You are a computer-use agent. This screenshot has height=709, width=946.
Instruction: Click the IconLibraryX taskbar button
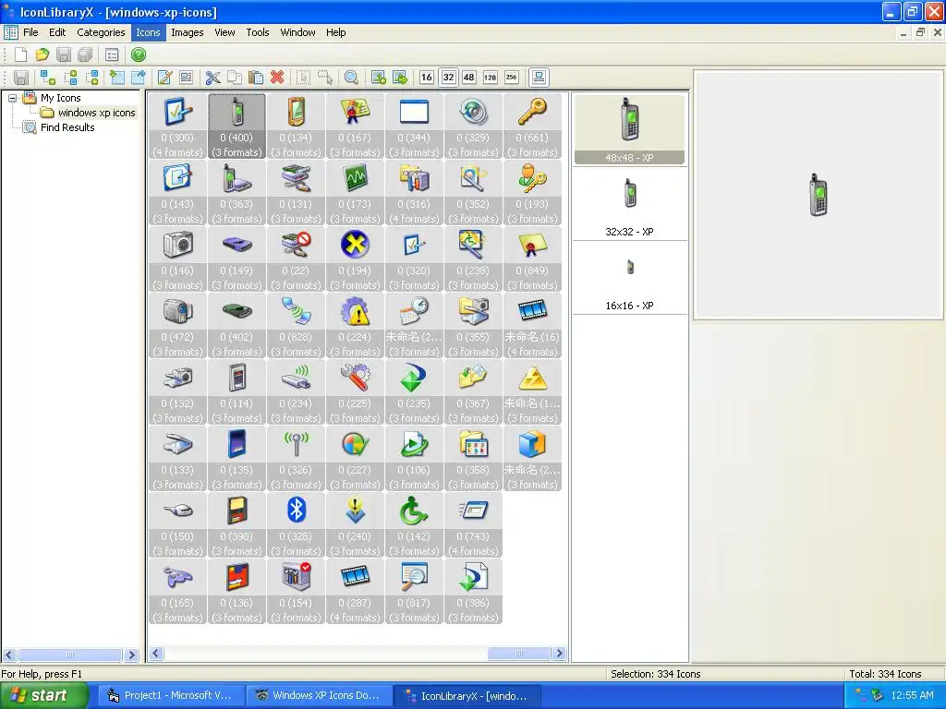click(x=467, y=696)
